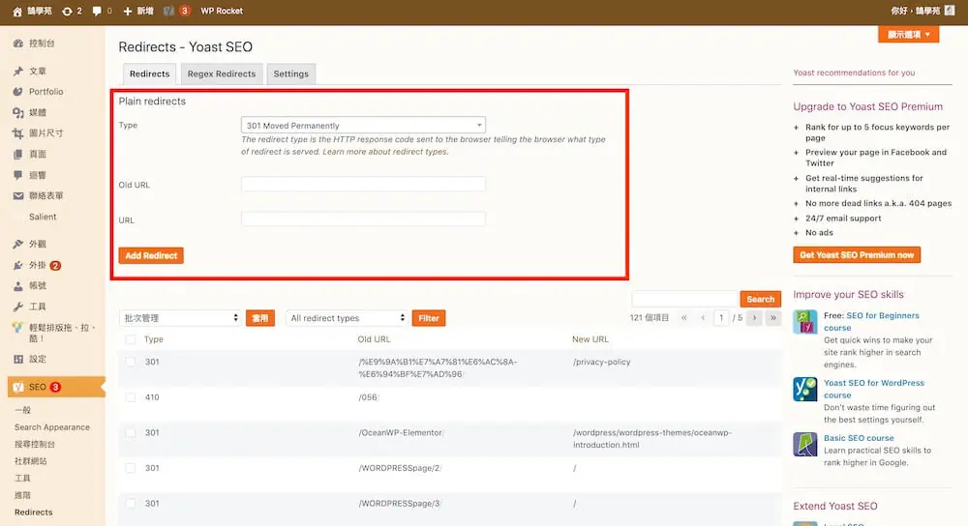
Task: Open the Yoast icon in admin bar
Action: [x=168, y=11]
